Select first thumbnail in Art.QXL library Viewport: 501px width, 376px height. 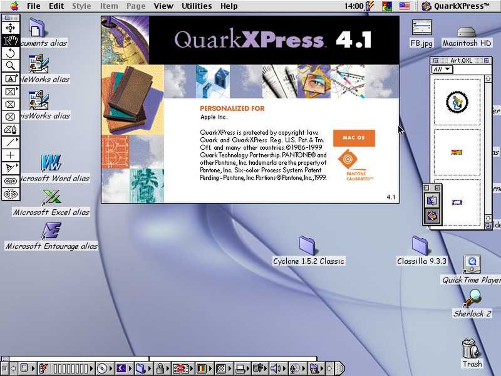click(x=457, y=102)
